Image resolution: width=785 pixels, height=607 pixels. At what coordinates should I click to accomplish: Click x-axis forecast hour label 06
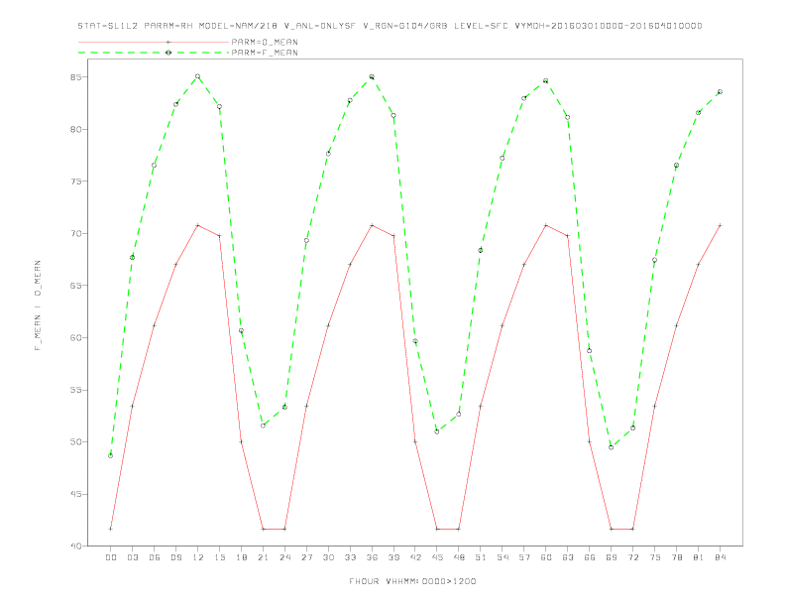155,557
